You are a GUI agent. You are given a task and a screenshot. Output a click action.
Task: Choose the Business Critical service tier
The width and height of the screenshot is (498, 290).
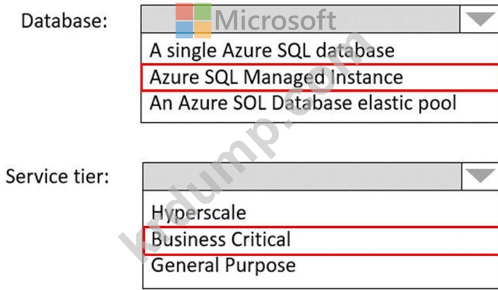tap(220, 239)
